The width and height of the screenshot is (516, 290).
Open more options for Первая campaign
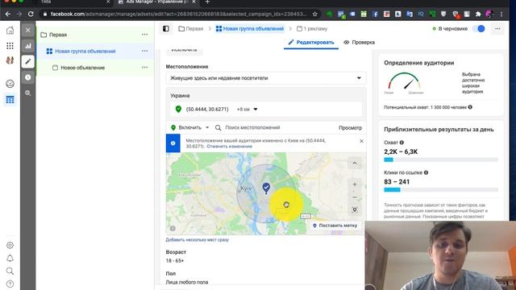click(144, 35)
